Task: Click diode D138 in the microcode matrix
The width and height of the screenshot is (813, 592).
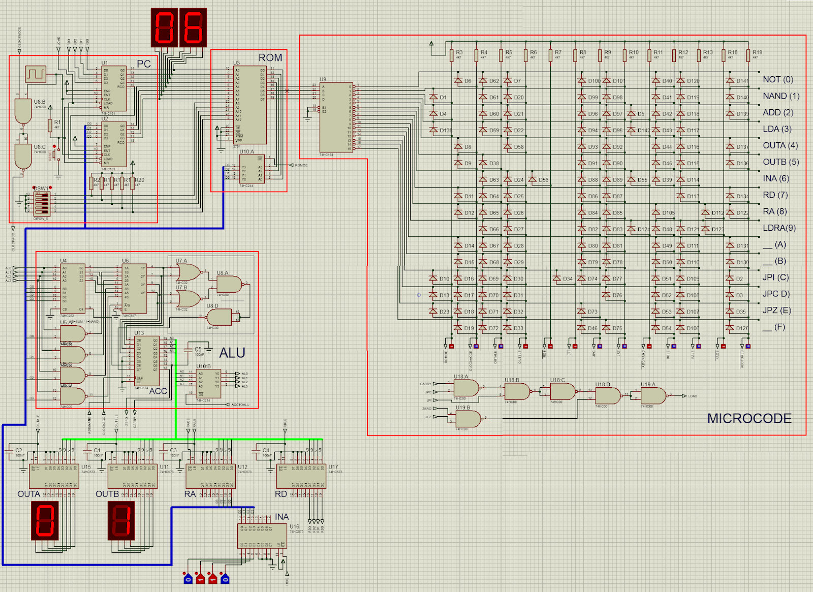Action: pyautogui.click(x=433, y=131)
